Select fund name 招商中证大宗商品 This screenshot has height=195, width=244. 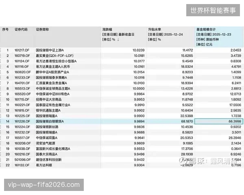point(49,100)
